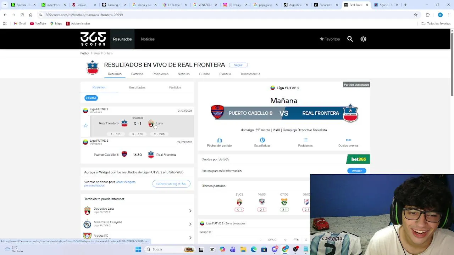Open browser extensions puzzle icon
Screen dimensions: 454x255
[428, 15]
